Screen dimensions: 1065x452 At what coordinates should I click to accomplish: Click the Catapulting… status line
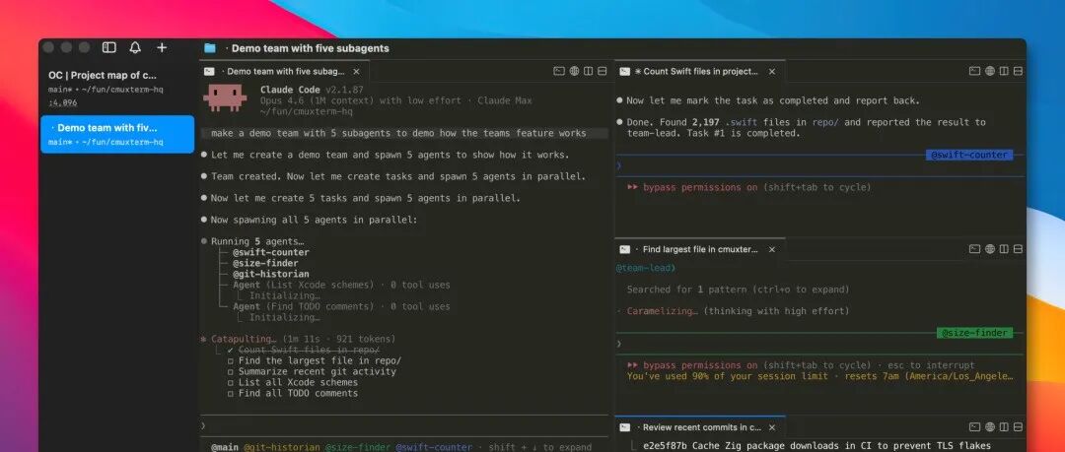298,339
